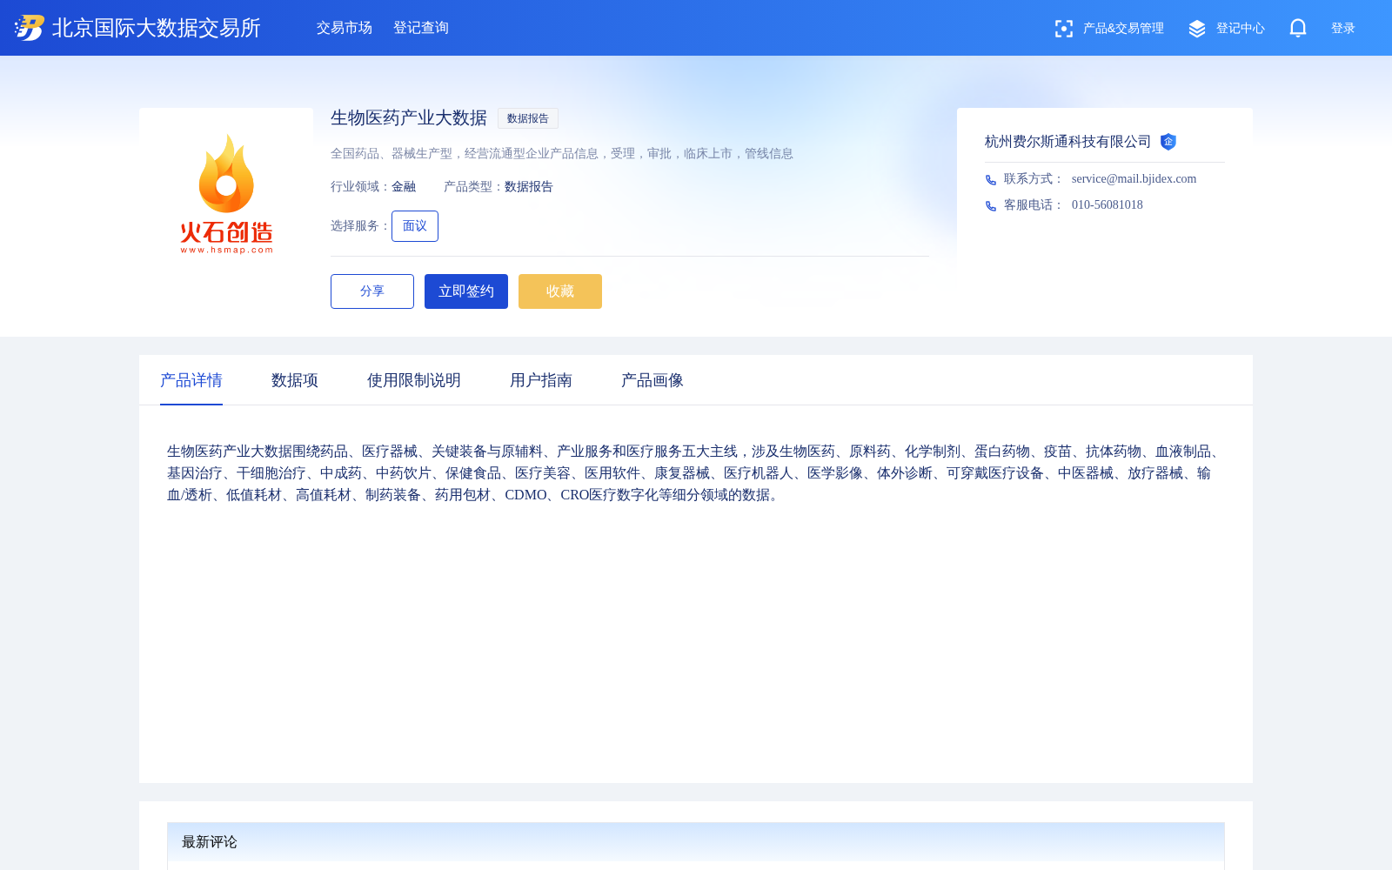The height and width of the screenshot is (870, 1392).
Task: Click the service@mail.bjidex.com email address
Action: click(1134, 178)
